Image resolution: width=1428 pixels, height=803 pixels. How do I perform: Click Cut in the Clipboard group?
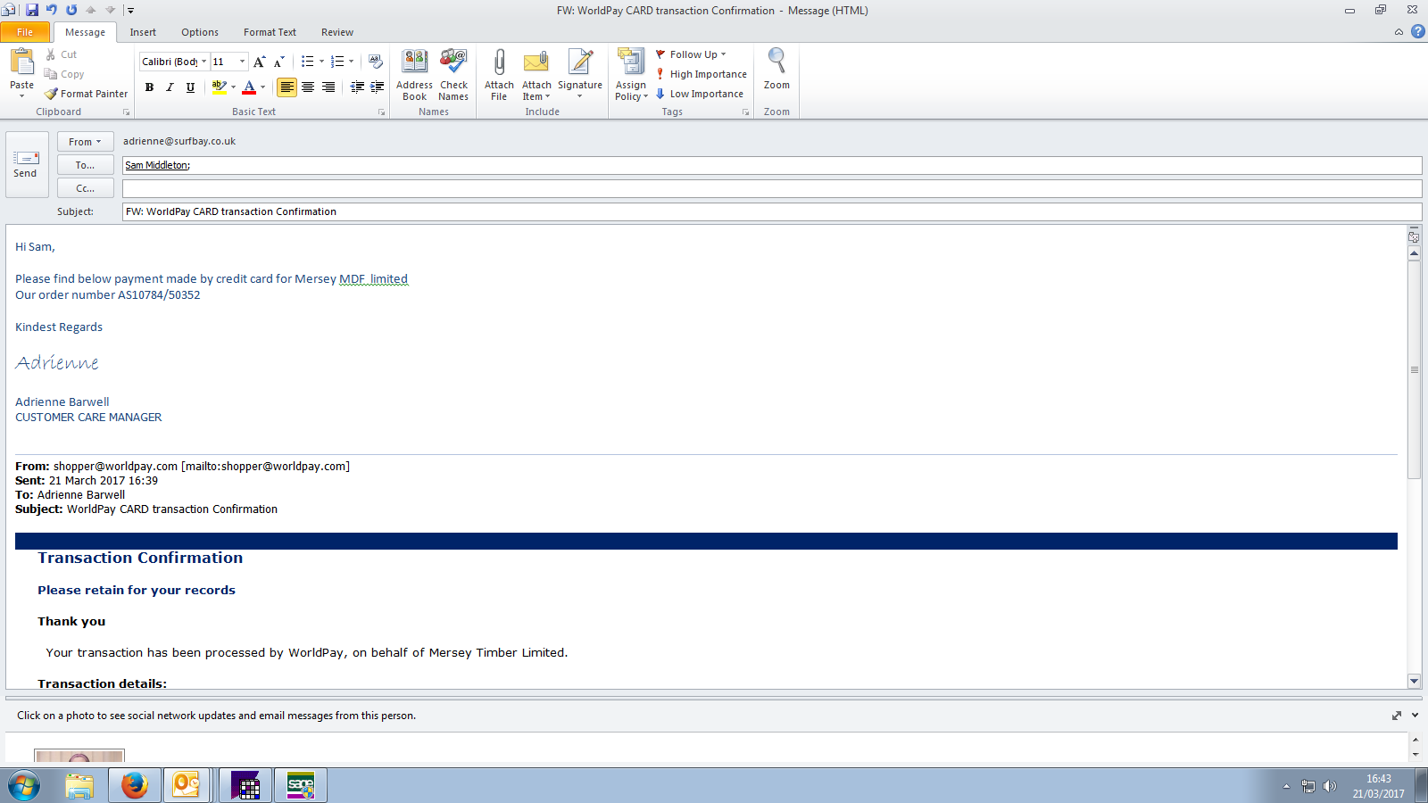point(61,54)
